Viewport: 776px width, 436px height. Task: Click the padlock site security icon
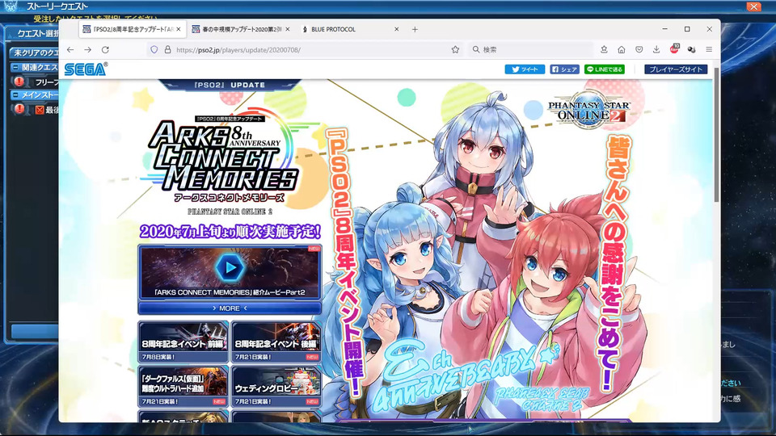[168, 50]
